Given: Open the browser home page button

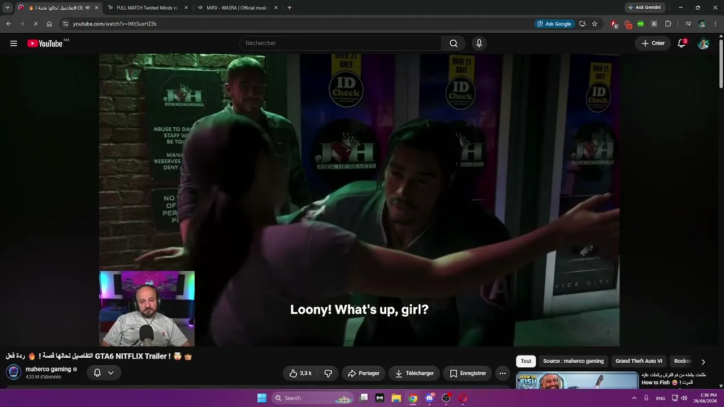Looking at the screenshot, I should tap(49, 24).
